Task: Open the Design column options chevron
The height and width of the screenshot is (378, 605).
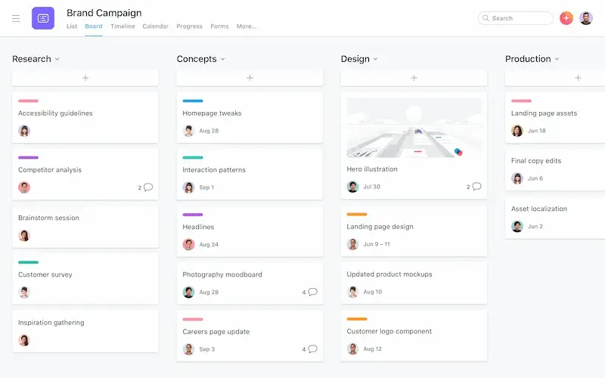Action: pos(376,59)
